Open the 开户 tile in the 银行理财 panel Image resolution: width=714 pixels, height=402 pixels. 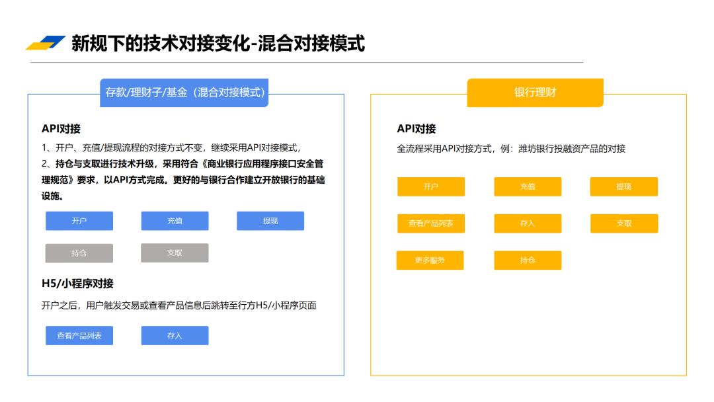click(430, 187)
